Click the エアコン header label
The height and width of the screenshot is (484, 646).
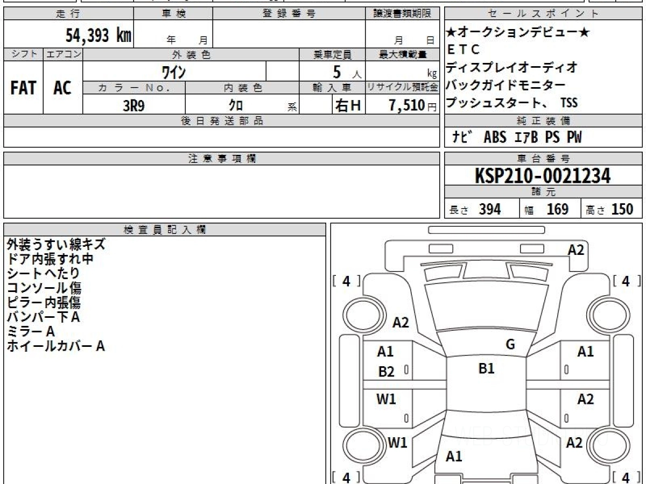click(x=63, y=54)
